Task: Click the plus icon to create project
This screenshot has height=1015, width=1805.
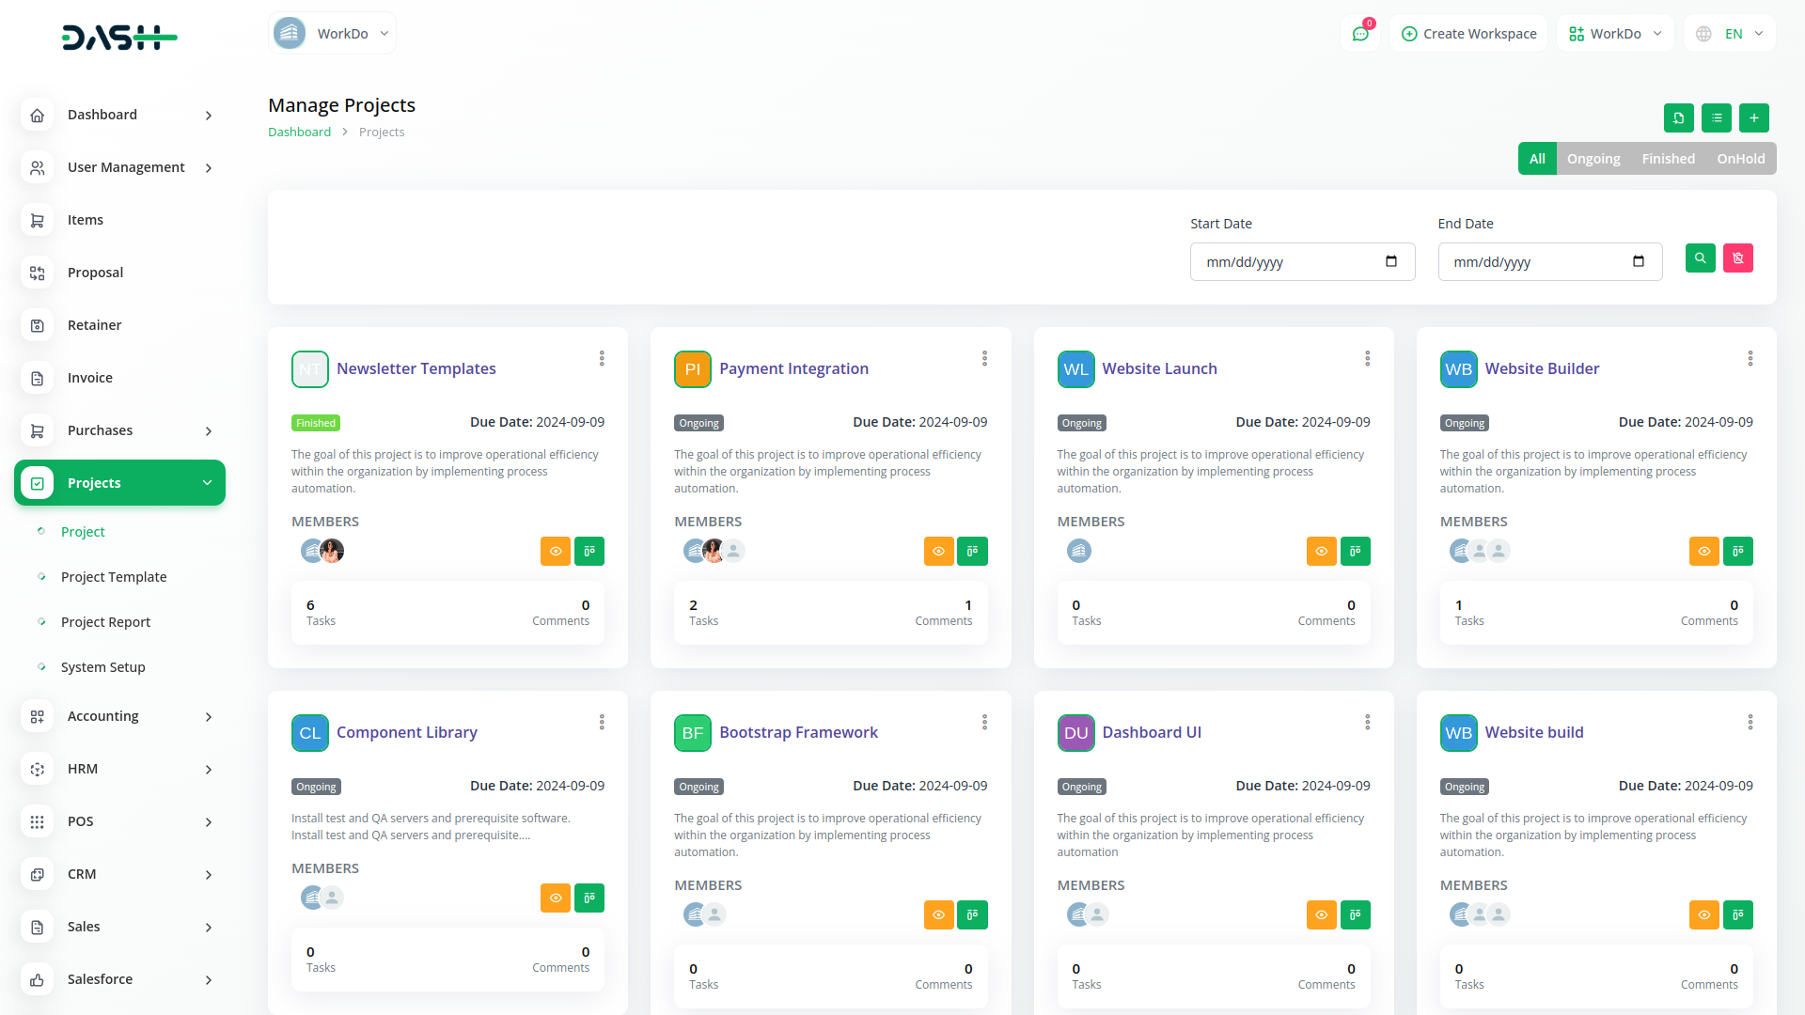Action: click(x=1753, y=118)
